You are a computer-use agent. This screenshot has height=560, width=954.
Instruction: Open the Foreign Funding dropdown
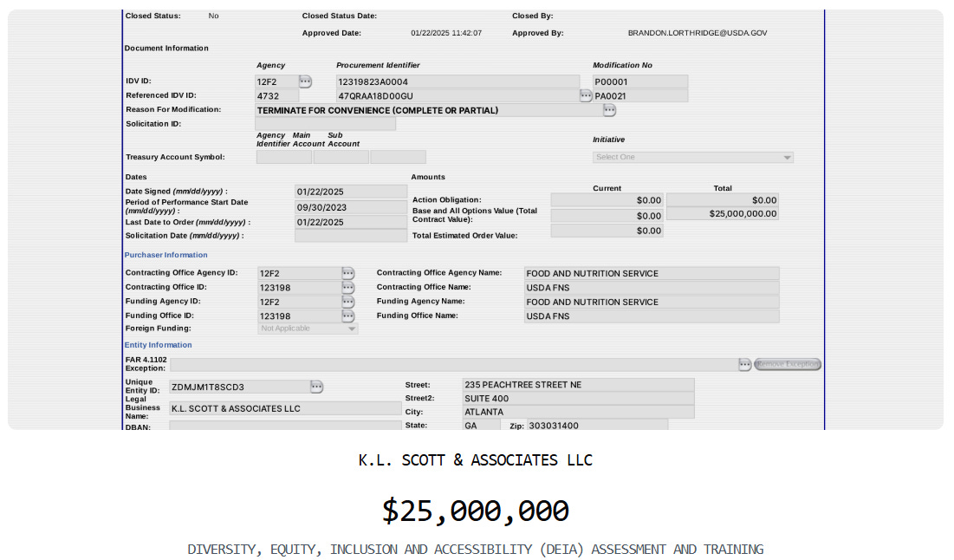pos(308,328)
